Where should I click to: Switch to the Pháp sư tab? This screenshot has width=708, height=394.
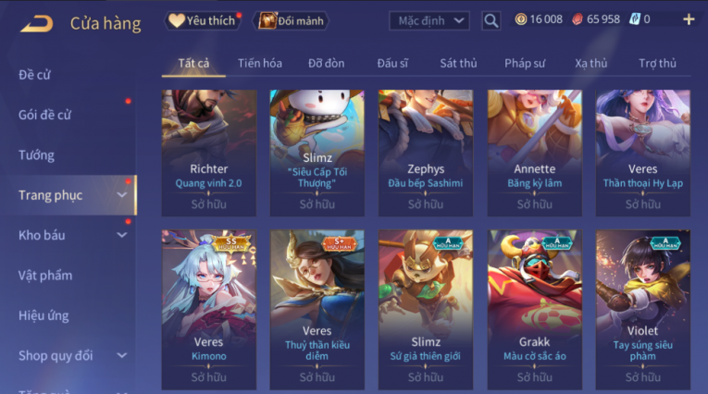click(x=525, y=63)
